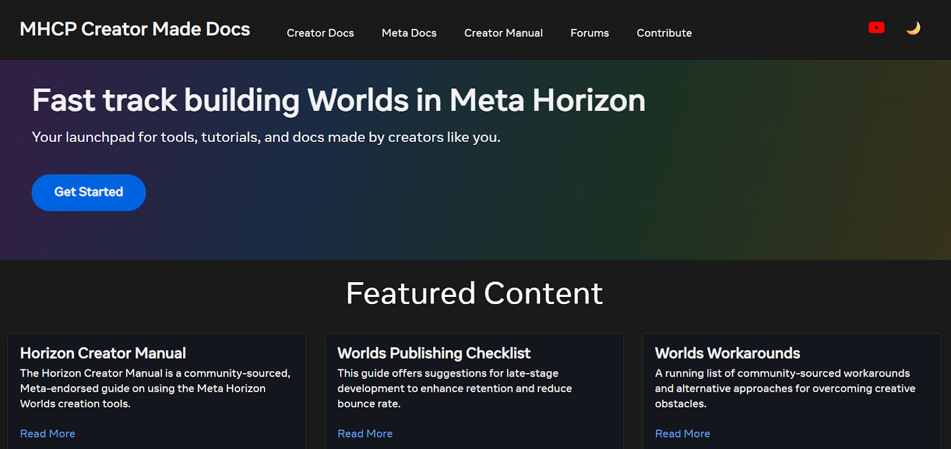Click the 'running list of community-sourced workarounds' description
Image resolution: width=951 pixels, height=449 pixels.
coord(785,388)
